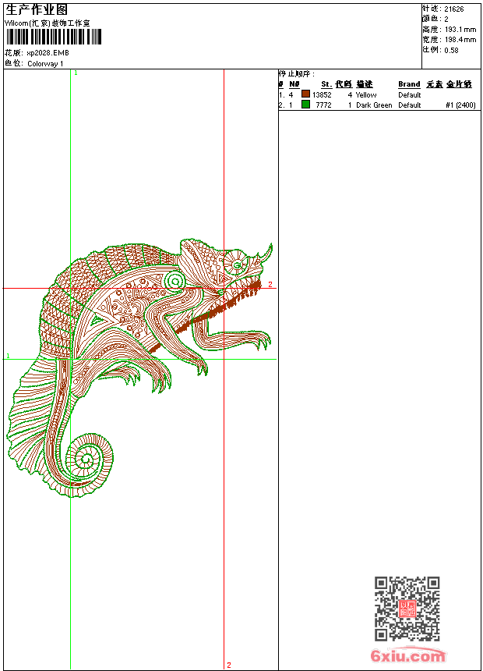
Task: Click the xp2028.EMB design file name
Action: [x=48, y=53]
